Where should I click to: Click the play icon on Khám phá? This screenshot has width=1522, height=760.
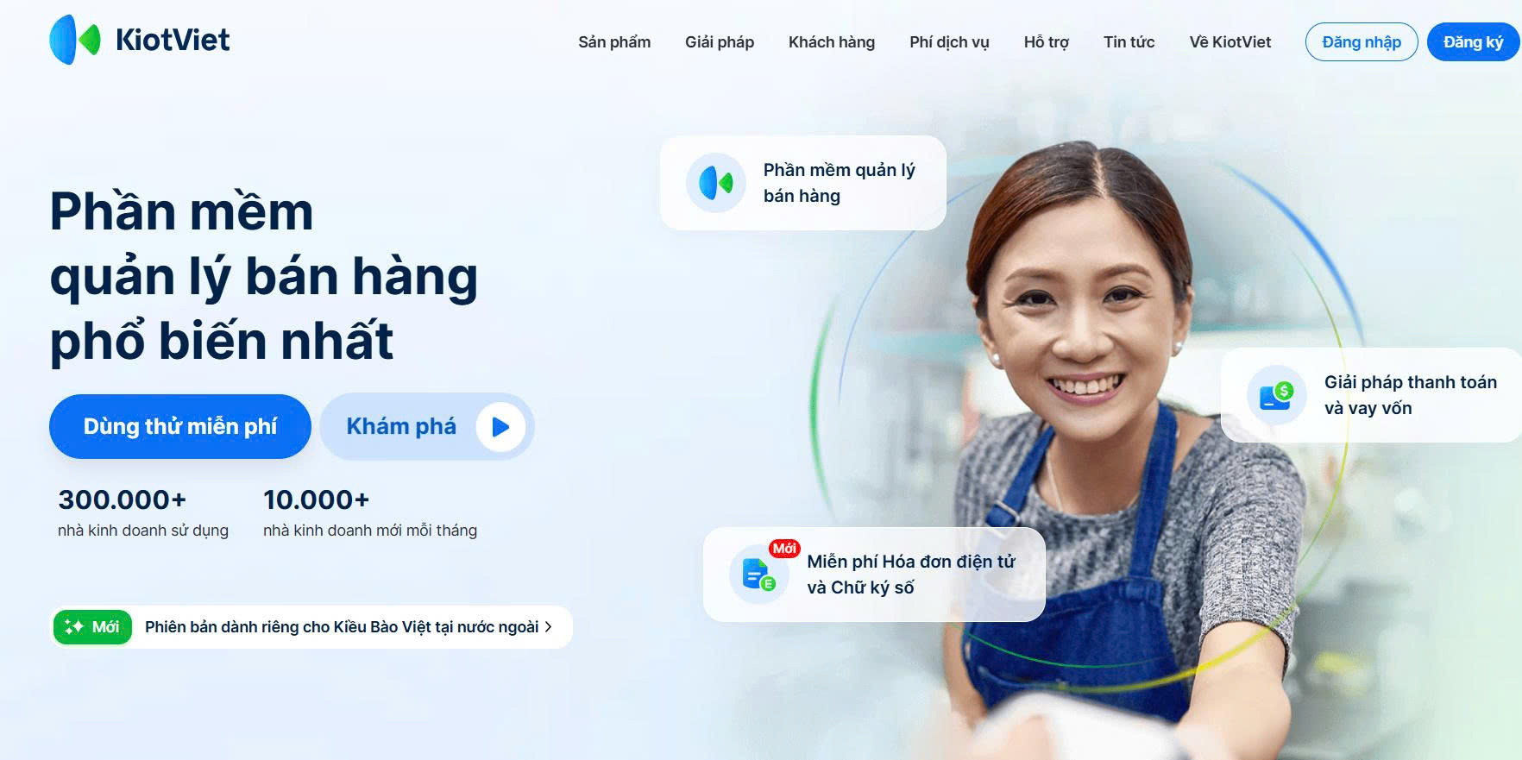tap(500, 426)
